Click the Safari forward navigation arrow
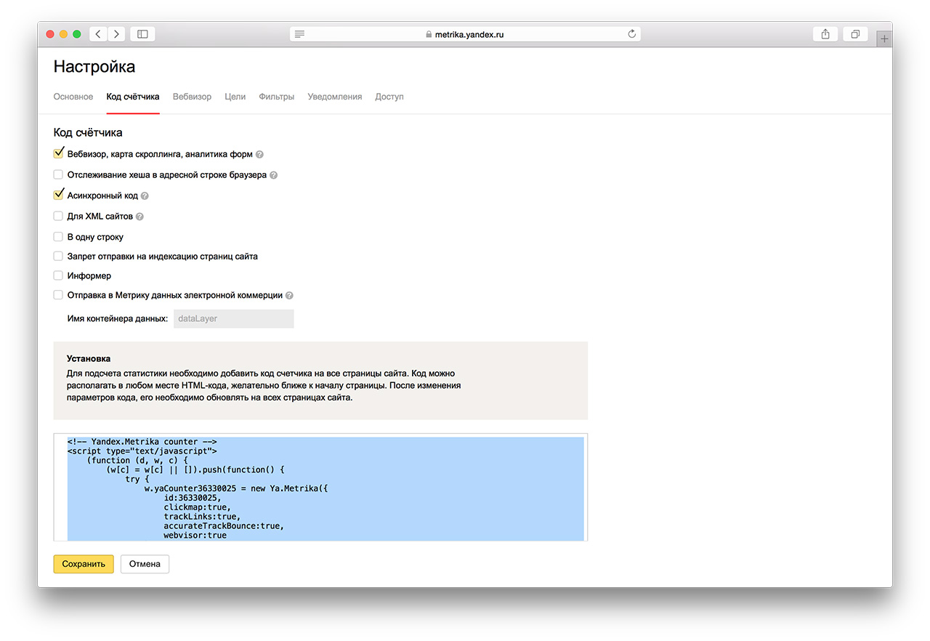 tap(116, 34)
